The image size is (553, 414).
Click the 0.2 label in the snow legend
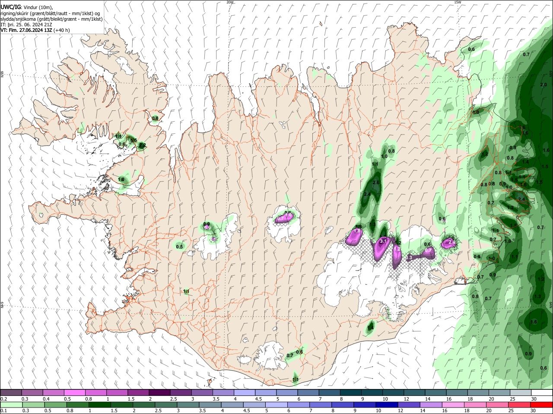point(4,399)
